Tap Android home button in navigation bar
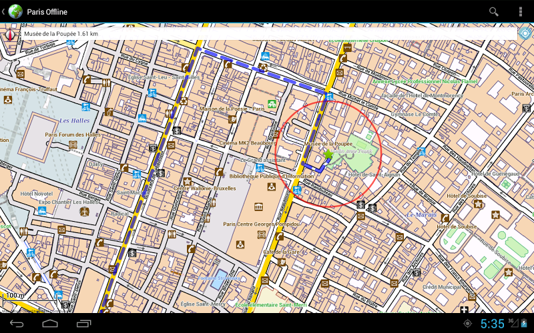This screenshot has width=534, height=333. pos(50,324)
